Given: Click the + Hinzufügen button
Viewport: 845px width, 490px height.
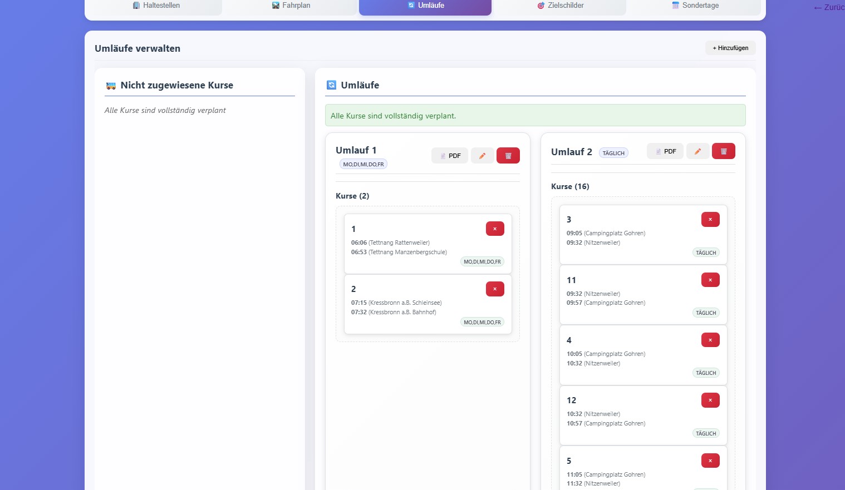Looking at the screenshot, I should 730,48.
